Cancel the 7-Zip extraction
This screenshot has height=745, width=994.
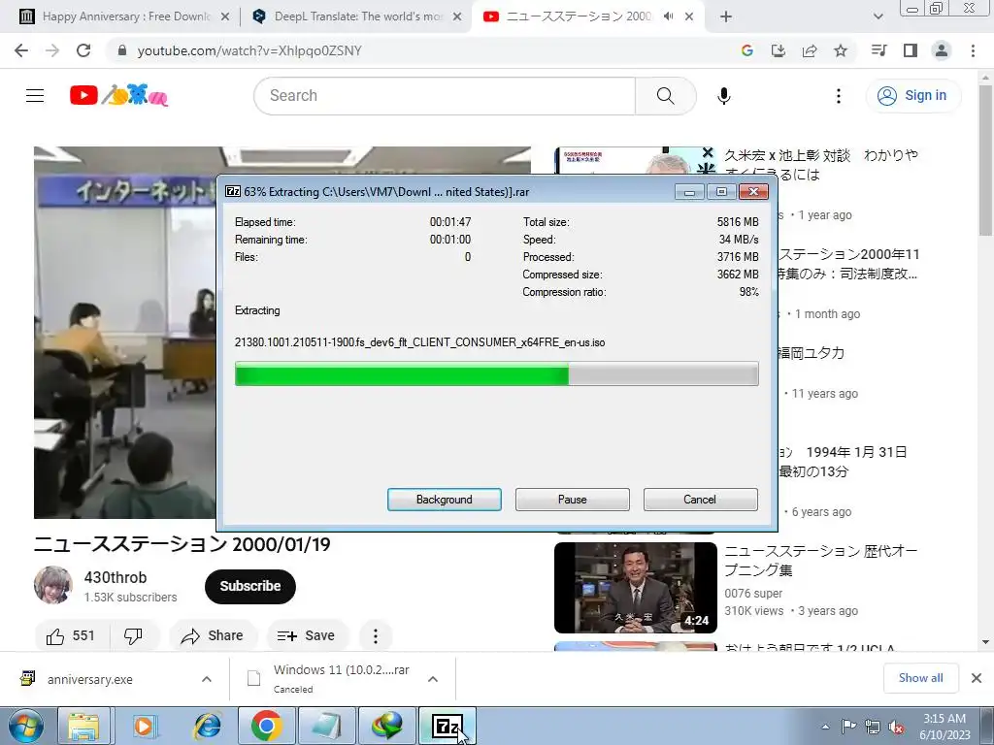(x=701, y=500)
